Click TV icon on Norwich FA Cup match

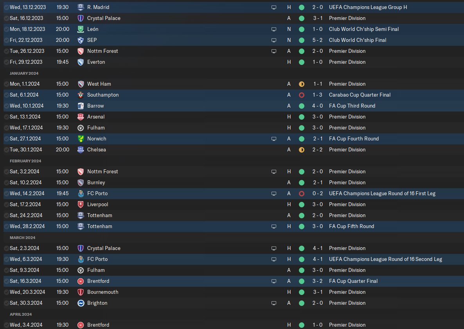coord(274,138)
